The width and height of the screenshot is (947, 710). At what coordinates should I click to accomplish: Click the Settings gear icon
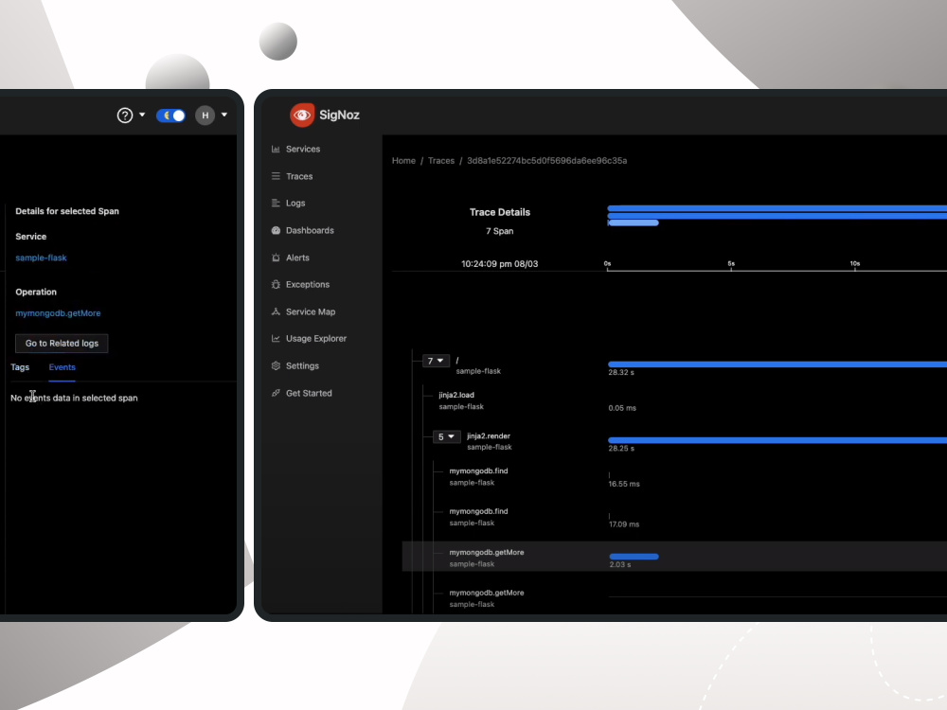pyautogui.click(x=276, y=365)
